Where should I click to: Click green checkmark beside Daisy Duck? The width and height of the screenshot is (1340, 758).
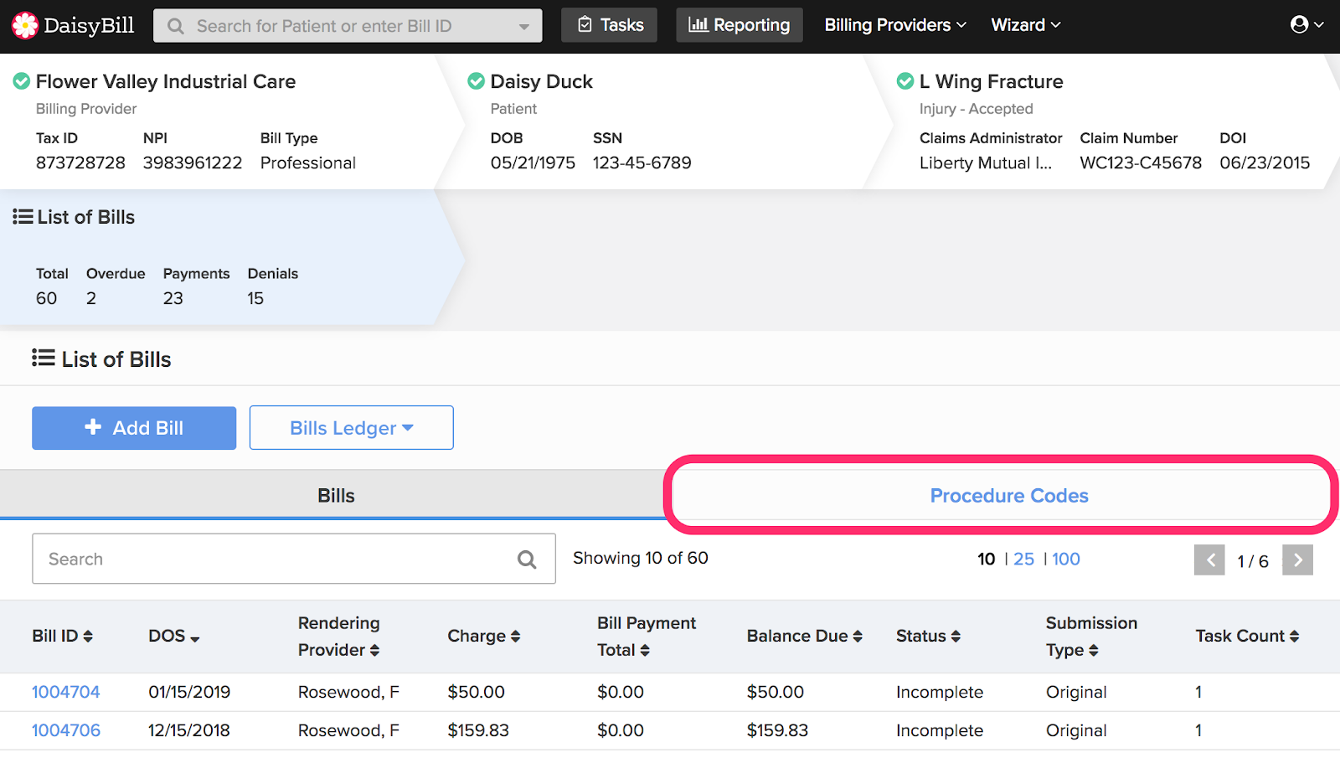tap(476, 81)
